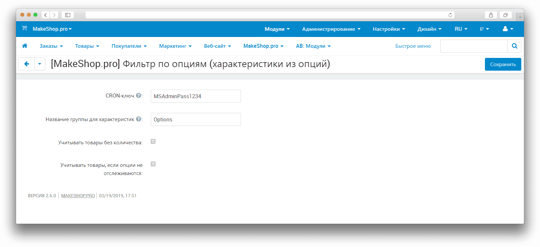
Task: Enable Учитывать товары, если опции не отслеживаются checkbox
Action: (x=153, y=164)
